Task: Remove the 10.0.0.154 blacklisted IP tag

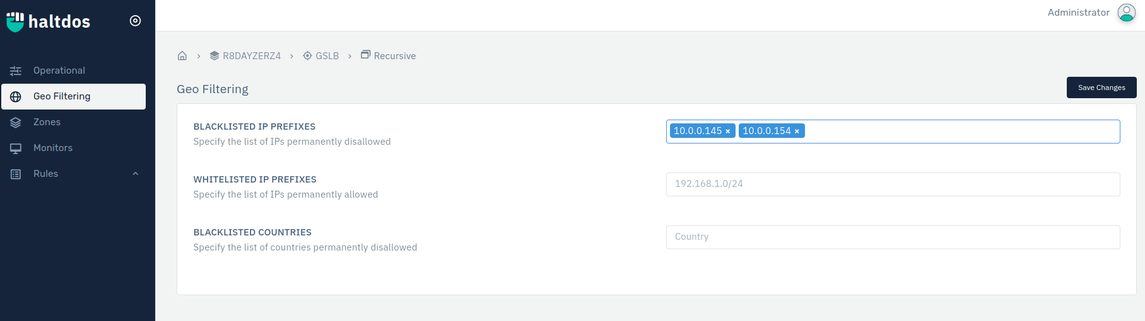Action: click(797, 132)
